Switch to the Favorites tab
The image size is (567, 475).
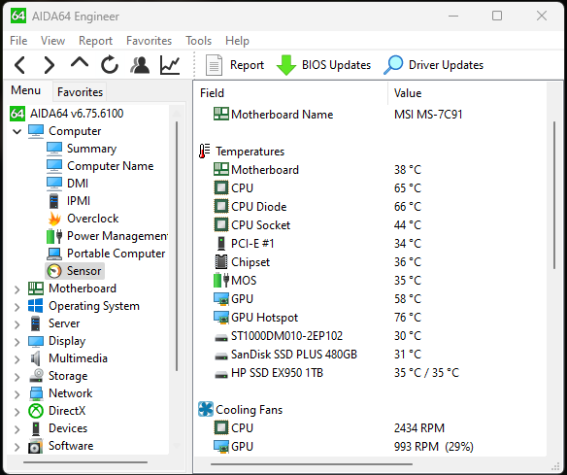pyautogui.click(x=80, y=92)
